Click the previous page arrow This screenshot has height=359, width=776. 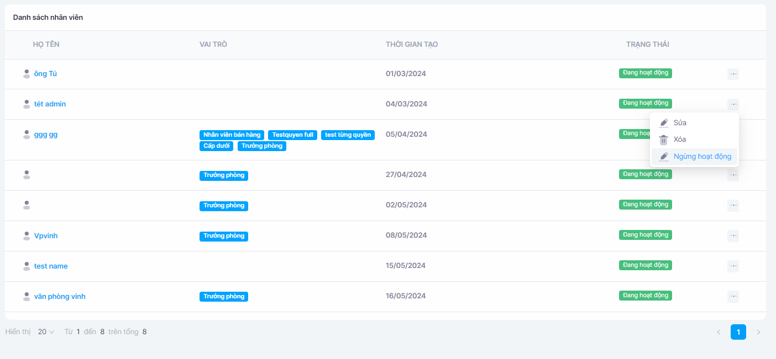coord(719,332)
